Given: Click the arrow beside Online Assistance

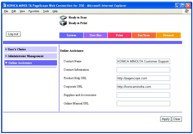Looking at the screenshot, I should click(x=6, y=63).
